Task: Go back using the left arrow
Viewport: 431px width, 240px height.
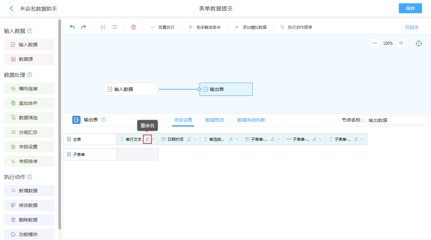Action: (x=12, y=9)
